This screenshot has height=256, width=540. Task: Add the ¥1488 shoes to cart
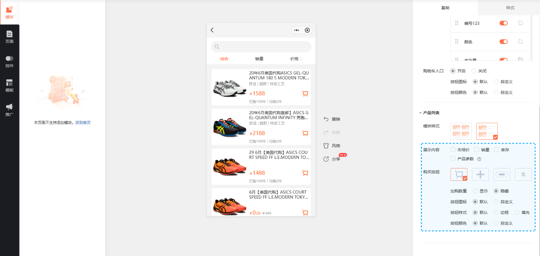tap(305, 173)
